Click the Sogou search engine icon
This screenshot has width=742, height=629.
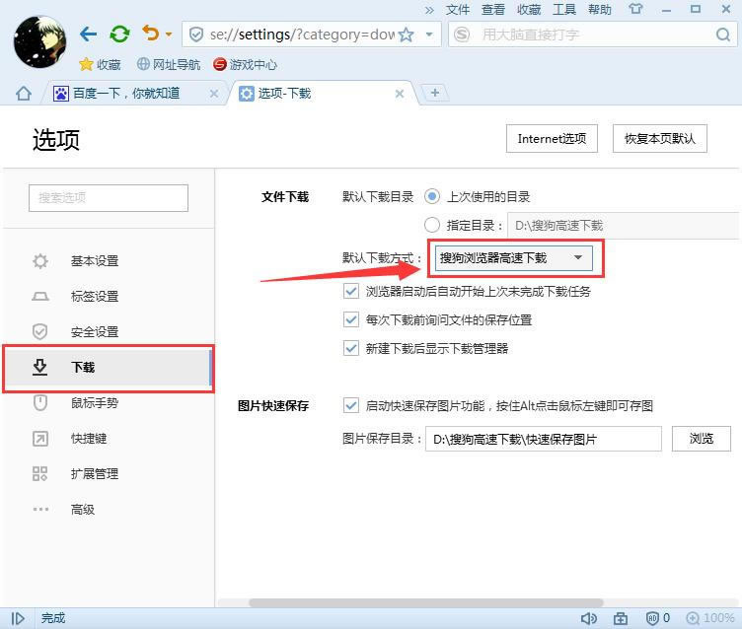coord(462,35)
